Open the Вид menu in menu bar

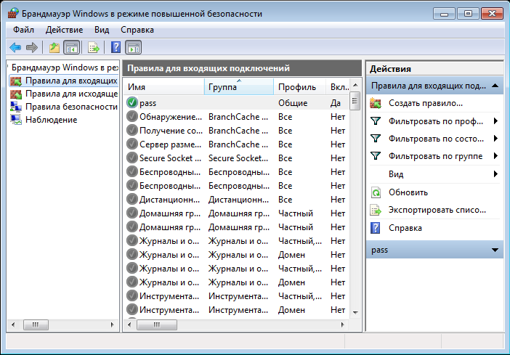point(102,30)
